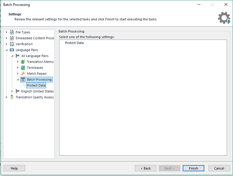Select Protect Data in the settings list
Viewport: 233px width, 176px height.
74,43
